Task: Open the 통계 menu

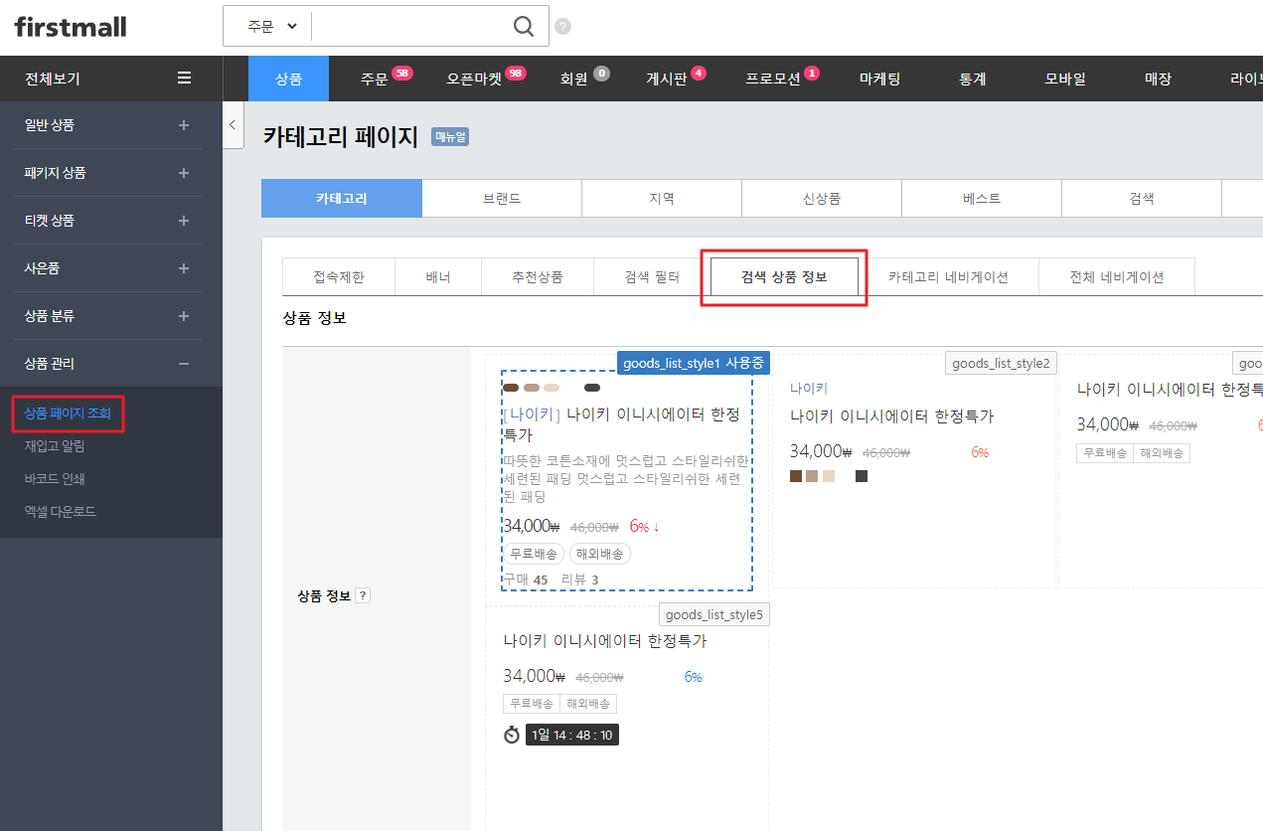Action: tap(972, 79)
